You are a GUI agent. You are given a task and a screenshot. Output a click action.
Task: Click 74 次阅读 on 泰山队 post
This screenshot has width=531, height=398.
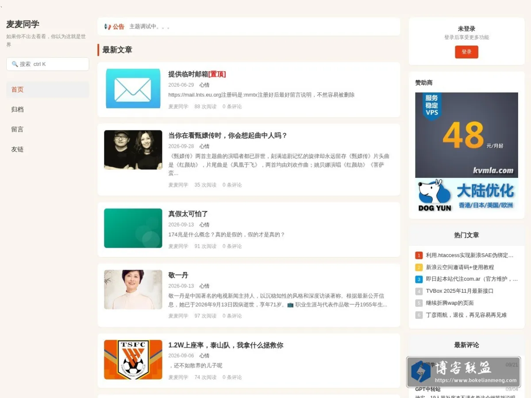[205, 377]
